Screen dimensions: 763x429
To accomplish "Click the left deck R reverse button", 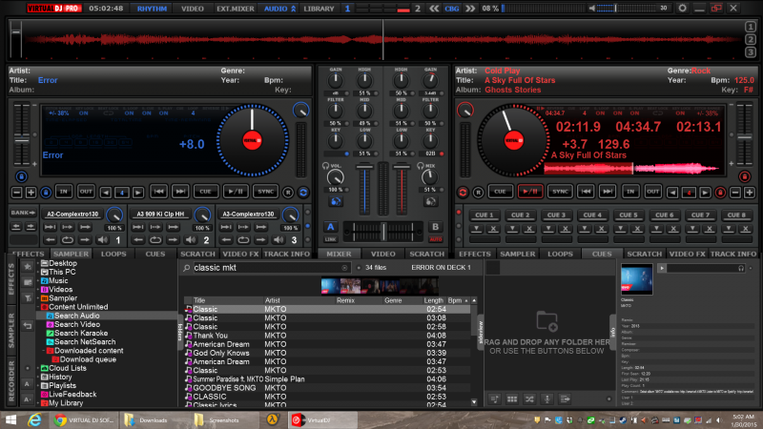I will [288, 193].
